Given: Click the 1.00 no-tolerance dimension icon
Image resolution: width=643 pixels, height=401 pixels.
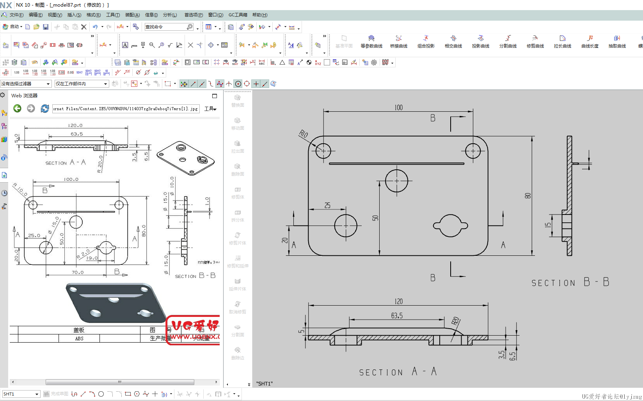Looking at the screenshot, I should 16,72.
